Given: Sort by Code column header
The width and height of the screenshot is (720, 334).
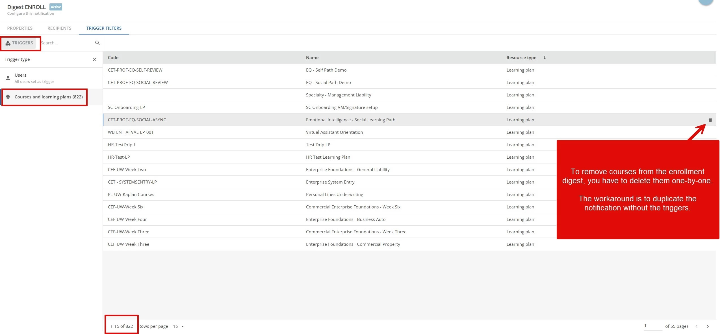Looking at the screenshot, I should coord(113,58).
